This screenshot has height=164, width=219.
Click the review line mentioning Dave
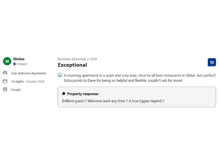[x=123, y=80]
